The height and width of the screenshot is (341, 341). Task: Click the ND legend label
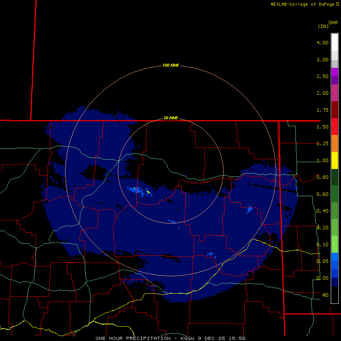point(325,295)
